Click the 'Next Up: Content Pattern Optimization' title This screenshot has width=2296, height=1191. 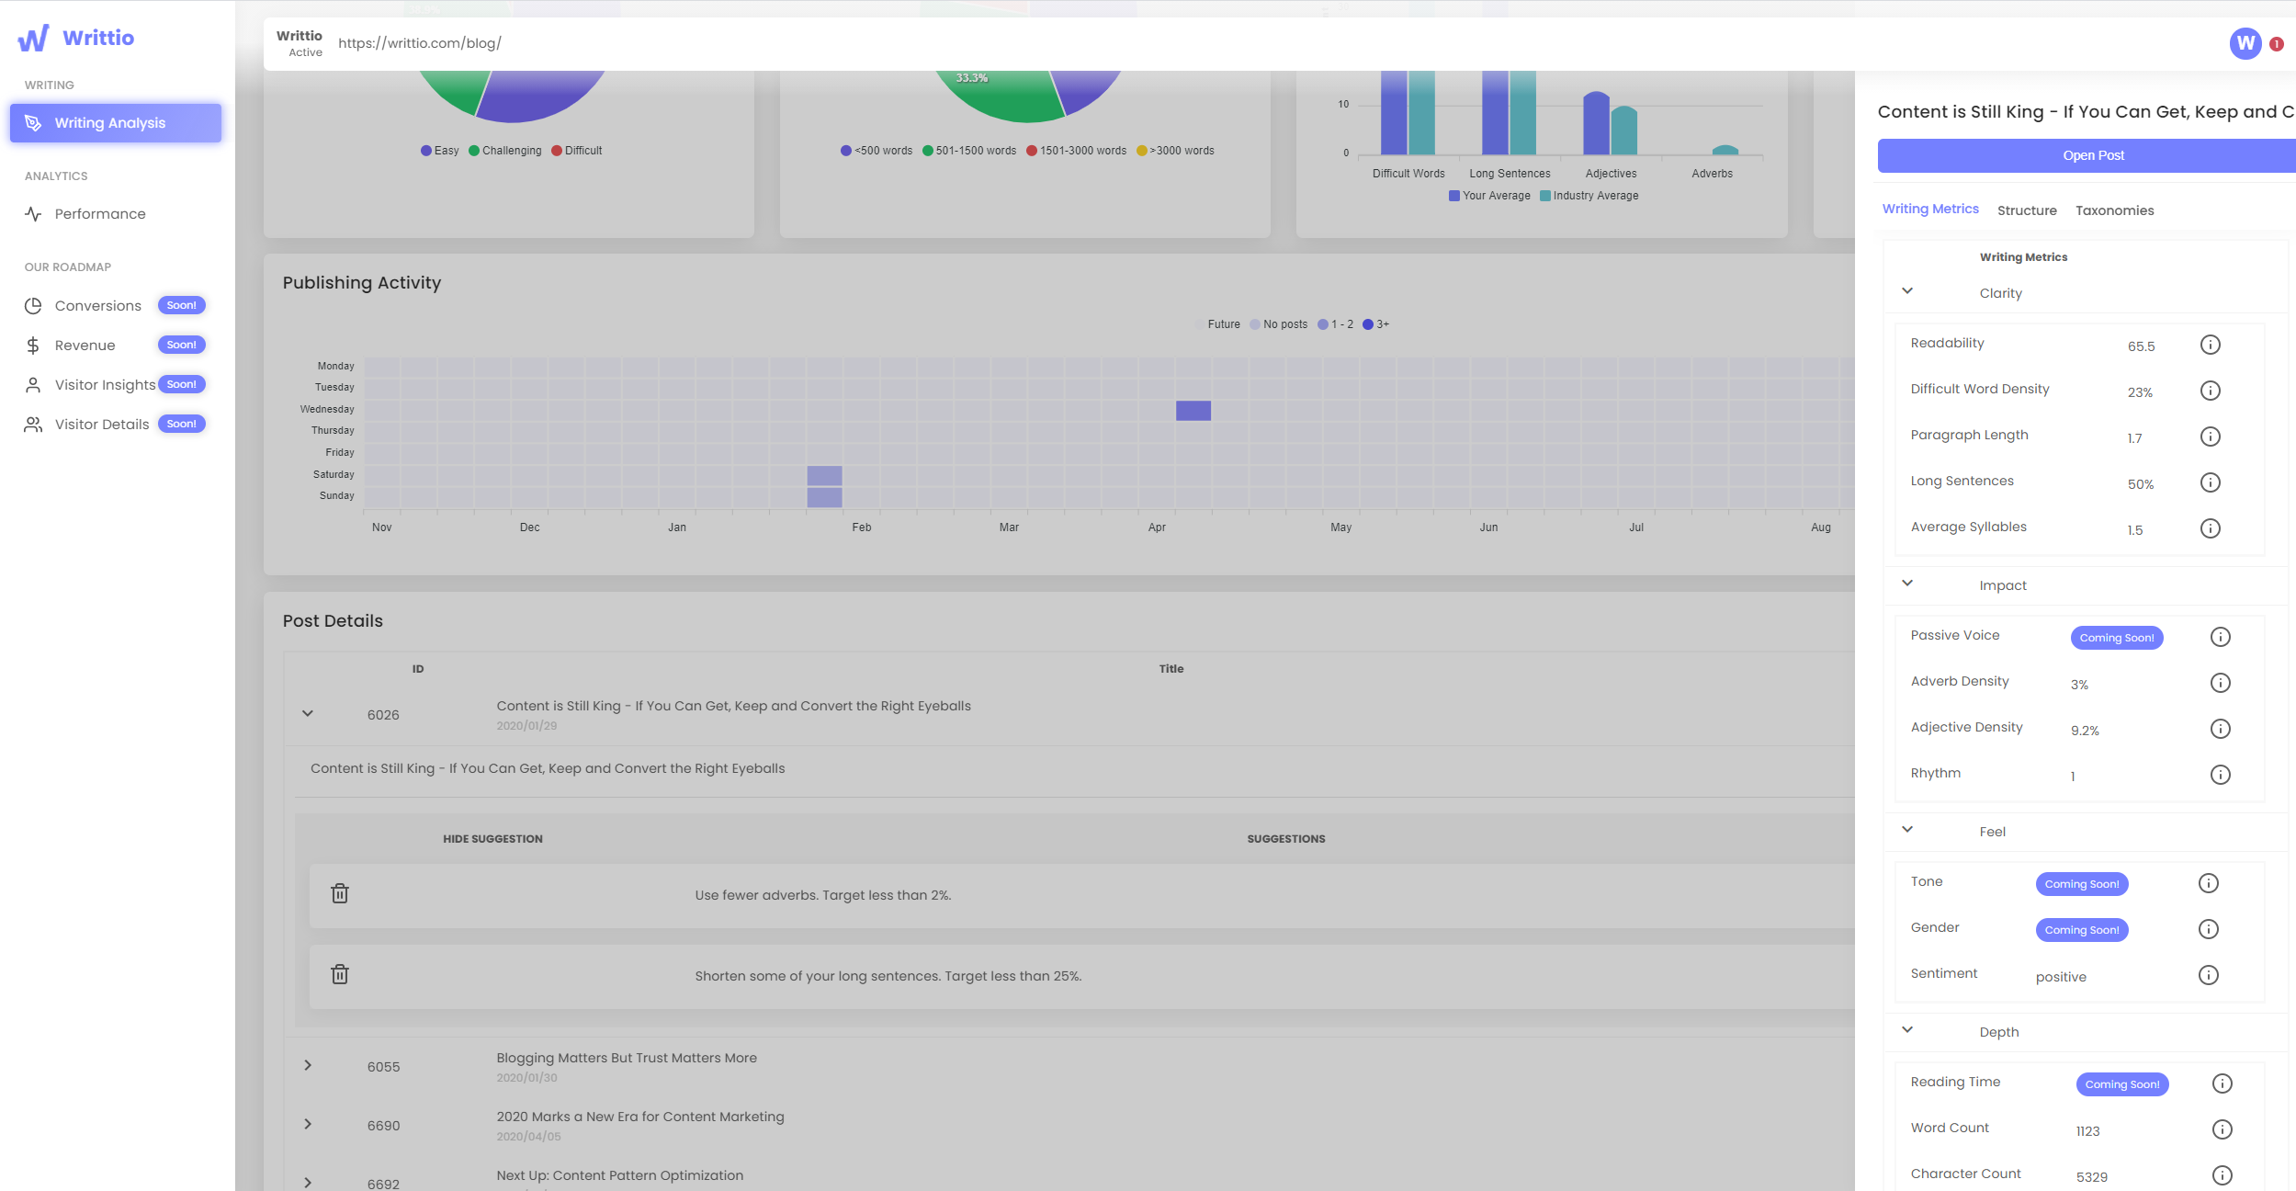[620, 1175]
